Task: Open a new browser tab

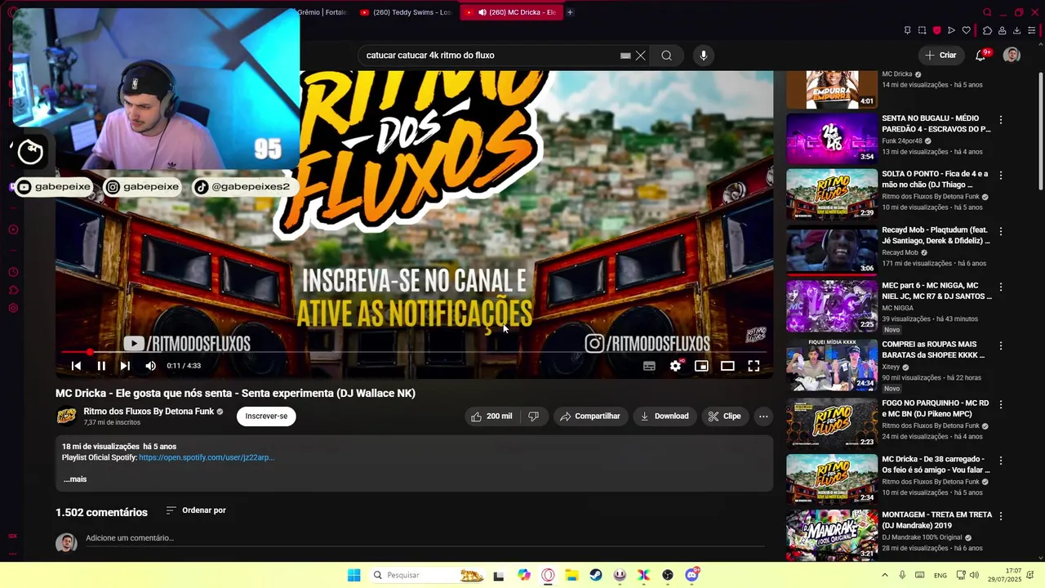Action: pyautogui.click(x=570, y=12)
